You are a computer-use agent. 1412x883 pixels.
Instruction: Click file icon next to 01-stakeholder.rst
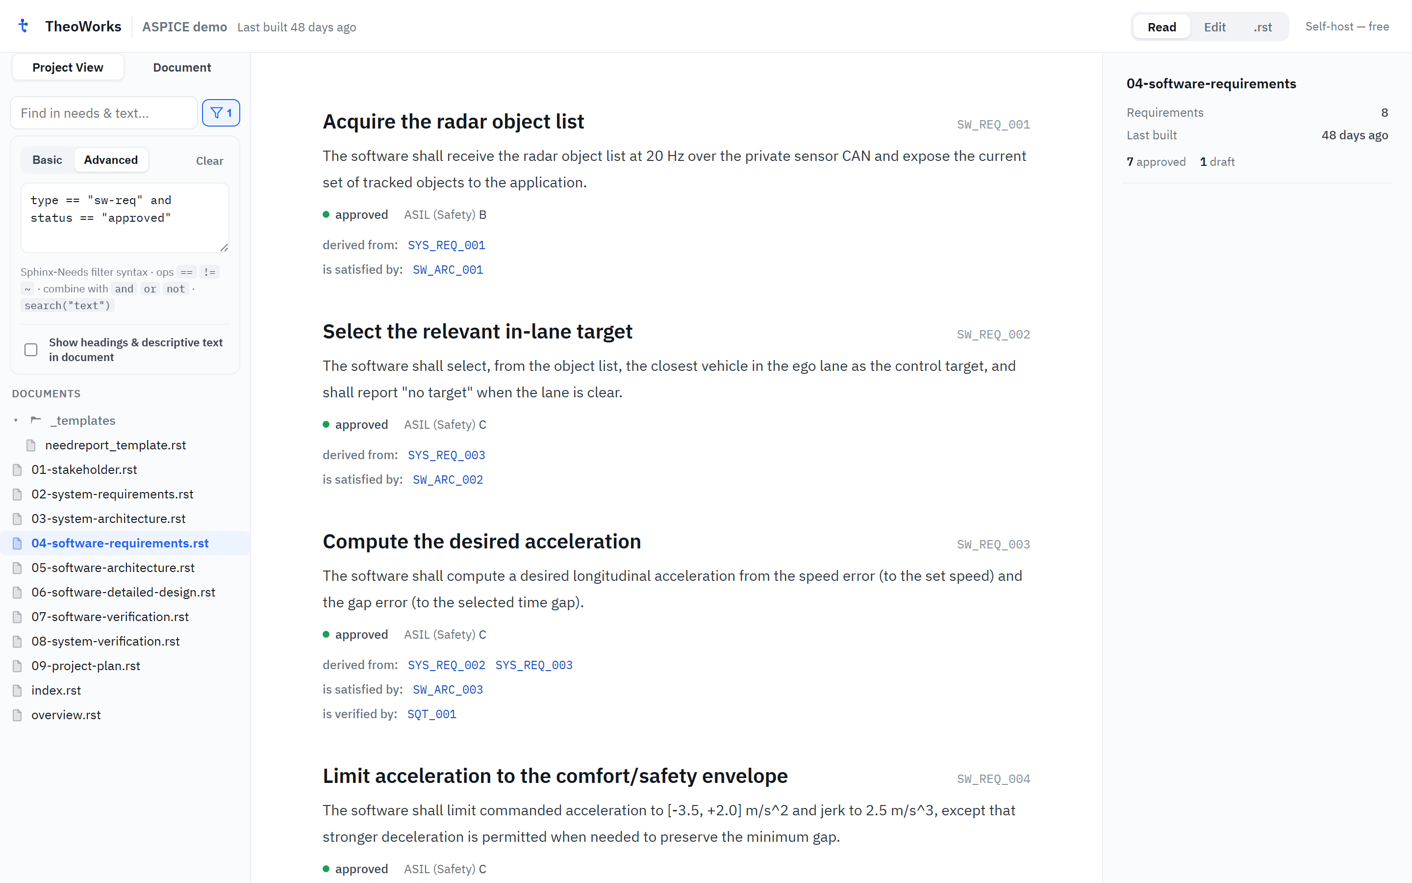[x=18, y=469]
